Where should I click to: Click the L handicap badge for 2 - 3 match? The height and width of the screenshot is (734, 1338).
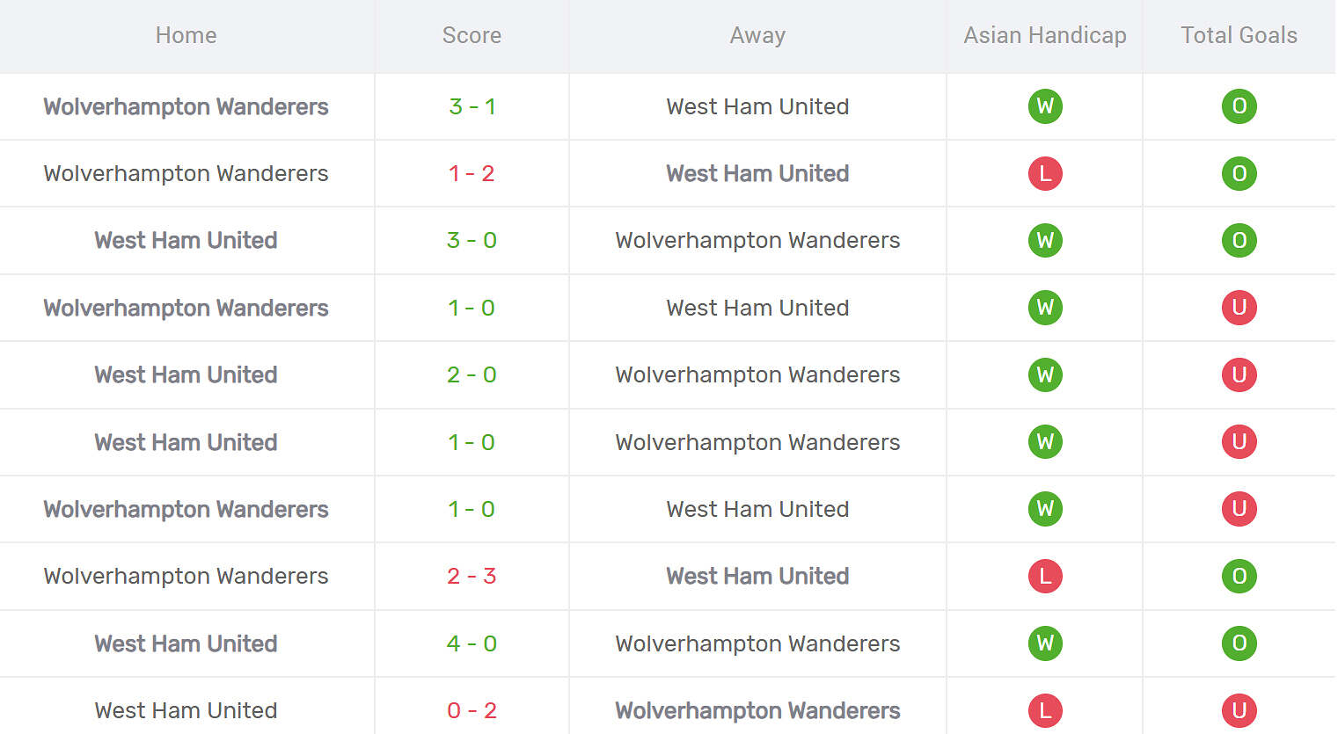tap(1045, 576)
